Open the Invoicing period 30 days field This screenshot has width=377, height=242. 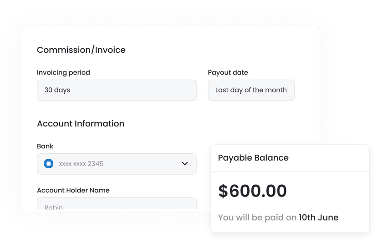click(117, 90)
